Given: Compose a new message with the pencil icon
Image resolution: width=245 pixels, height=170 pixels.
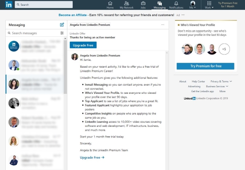Looking at the screenshot, I should click(62, 24).
